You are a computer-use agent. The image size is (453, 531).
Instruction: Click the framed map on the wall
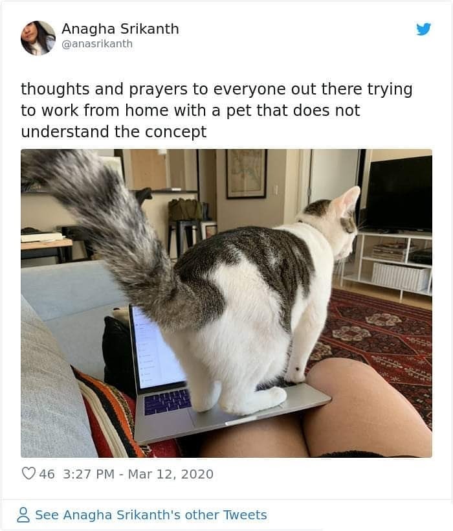click(247, 174)
